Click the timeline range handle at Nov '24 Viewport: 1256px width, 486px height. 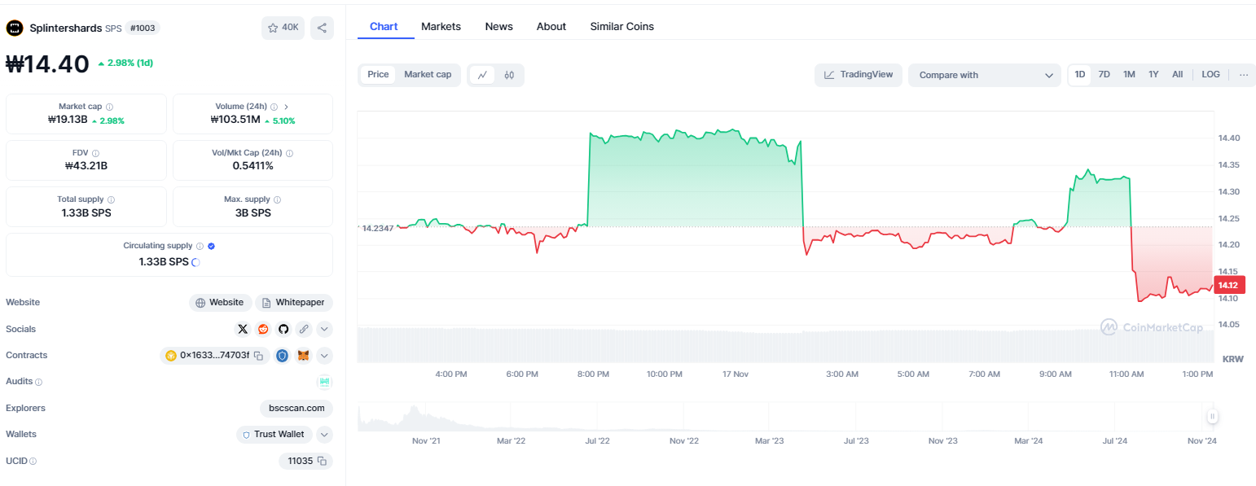pos(1213,417)
